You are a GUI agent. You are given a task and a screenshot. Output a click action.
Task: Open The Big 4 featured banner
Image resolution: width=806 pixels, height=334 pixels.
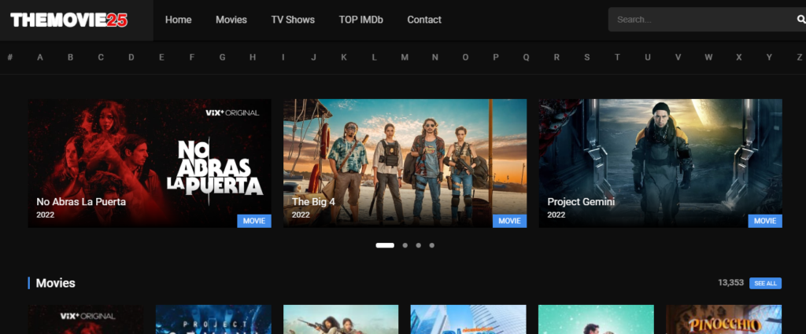[x=405, y=163]
